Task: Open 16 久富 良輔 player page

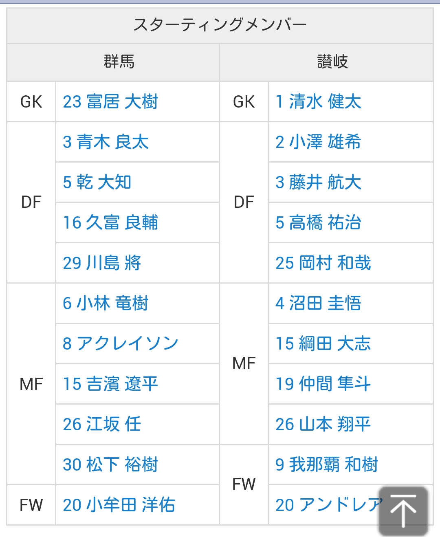Action: [110, 223]
